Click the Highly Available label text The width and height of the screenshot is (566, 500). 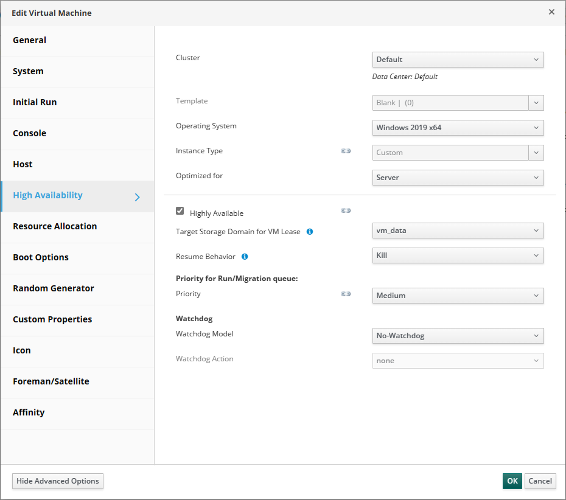tap(217, 214)
